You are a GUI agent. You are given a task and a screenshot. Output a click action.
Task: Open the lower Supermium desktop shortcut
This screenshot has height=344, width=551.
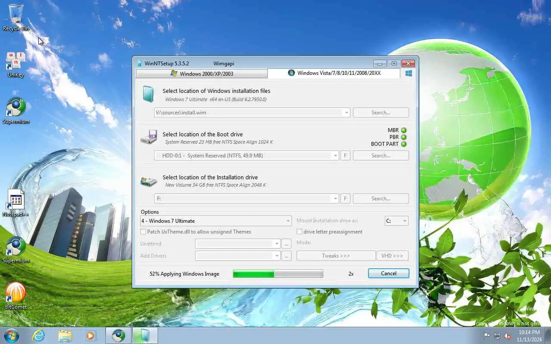16,250
